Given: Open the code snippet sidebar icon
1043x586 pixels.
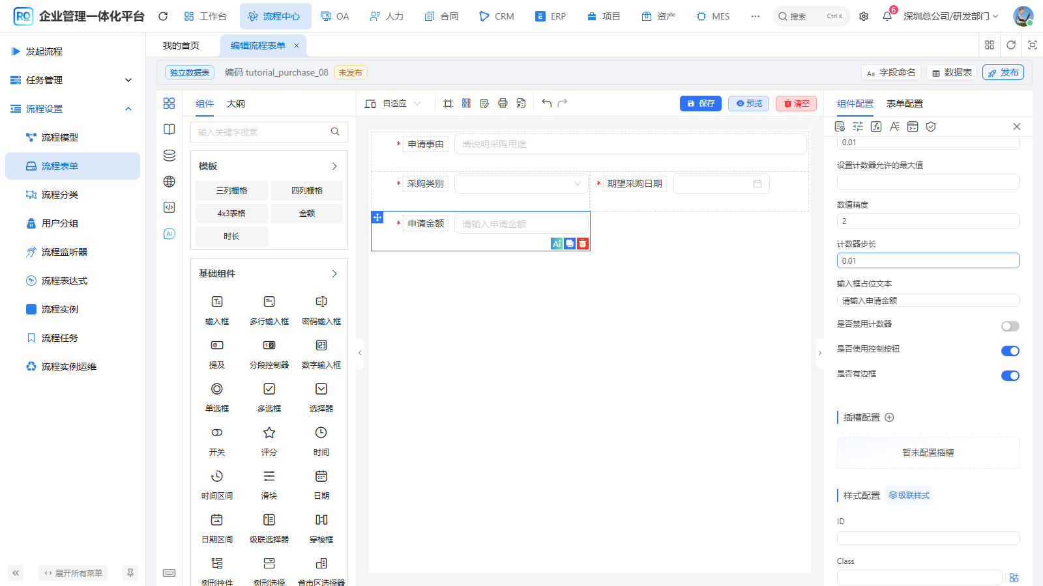Looking at the screenshot, I should tap(169, 208).
